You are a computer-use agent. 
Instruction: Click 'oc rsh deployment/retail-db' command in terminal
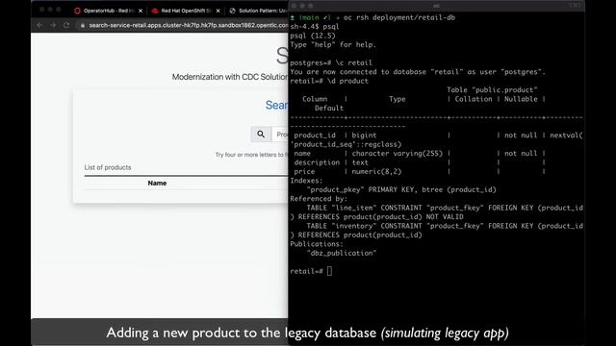click(x=399, y=17)
